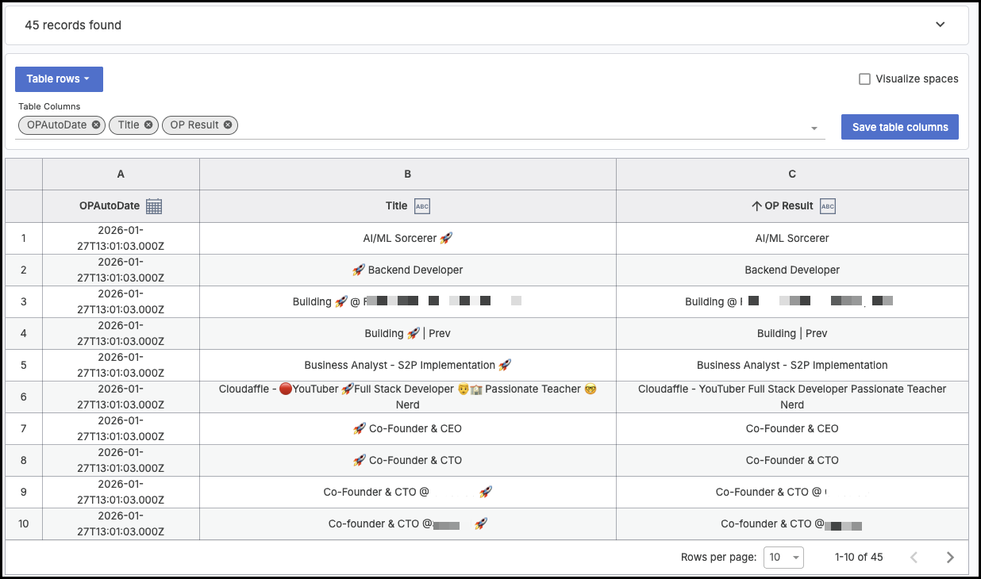
Task: Remove the Title column chip
Action: pyautogui.click(x=148, y=125)
